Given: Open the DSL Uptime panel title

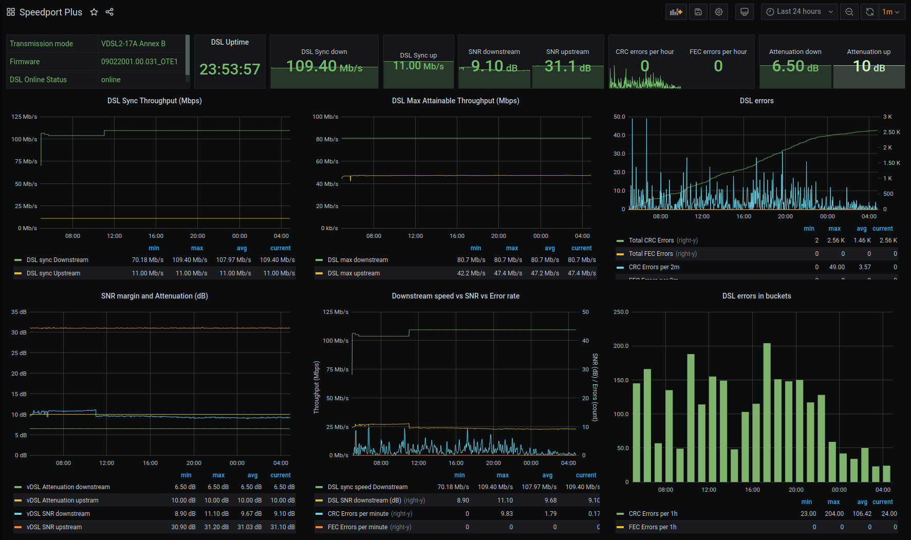Looking at the screenshot, I should tap(230, 42).
